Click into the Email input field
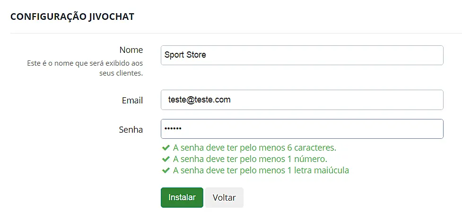The height and width of the screenshot is (220, 462). click(x=302, y=100)
